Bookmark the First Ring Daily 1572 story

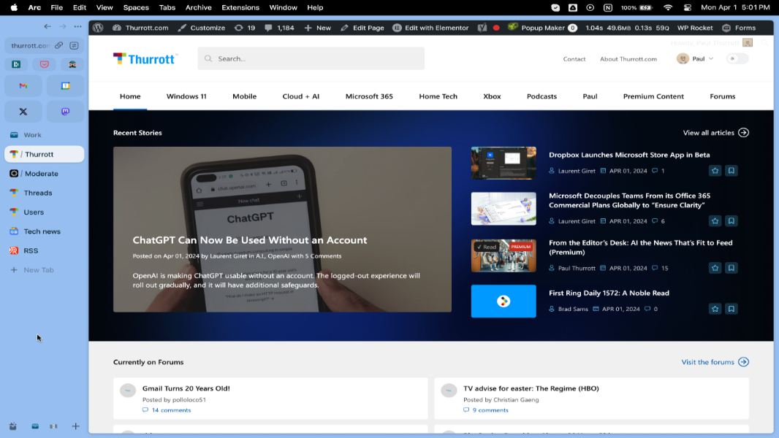[x=731, y=308]
